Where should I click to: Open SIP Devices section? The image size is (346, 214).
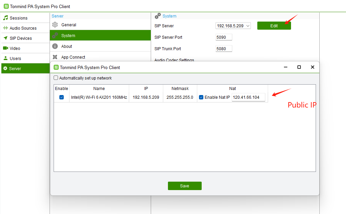click(25, 38)
